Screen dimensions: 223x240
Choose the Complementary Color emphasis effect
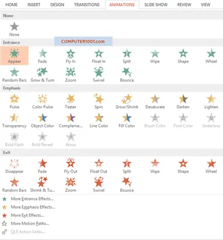(71, 120)
